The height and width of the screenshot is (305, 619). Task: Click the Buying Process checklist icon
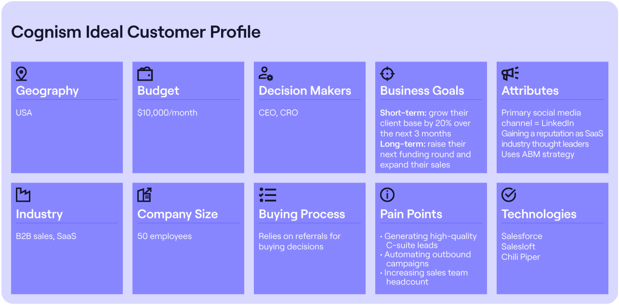pos(268,195)
